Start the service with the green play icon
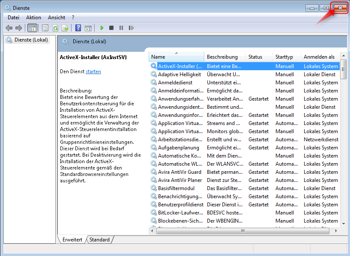350x256 pixels. point(102,27)
